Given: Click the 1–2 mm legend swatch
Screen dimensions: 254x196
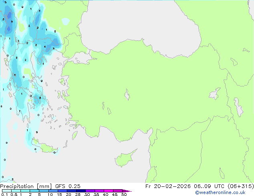Looking at the screenshot, I should [x=25, y=191].
